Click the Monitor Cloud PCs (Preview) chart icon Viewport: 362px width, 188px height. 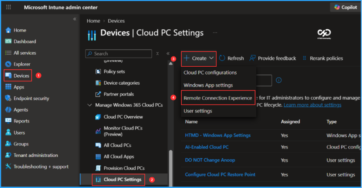click(x=98, y=131)
